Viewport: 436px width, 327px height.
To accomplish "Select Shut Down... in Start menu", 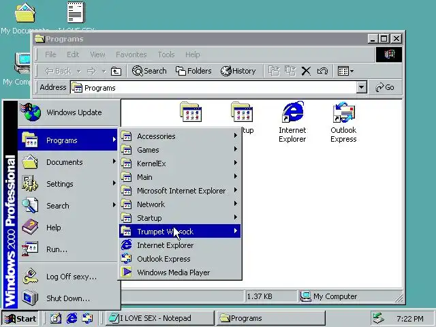I will click(67, 298).
